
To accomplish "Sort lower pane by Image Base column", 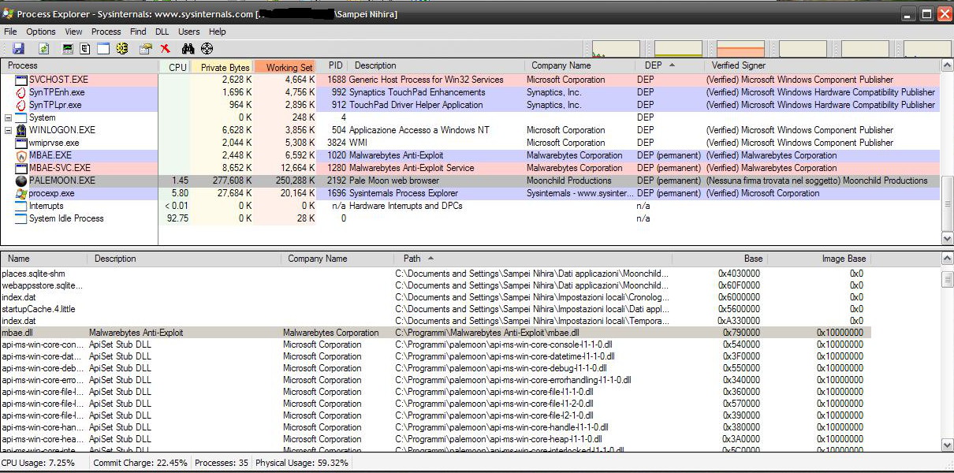I will pyautogui.click(x=819, y=259).
